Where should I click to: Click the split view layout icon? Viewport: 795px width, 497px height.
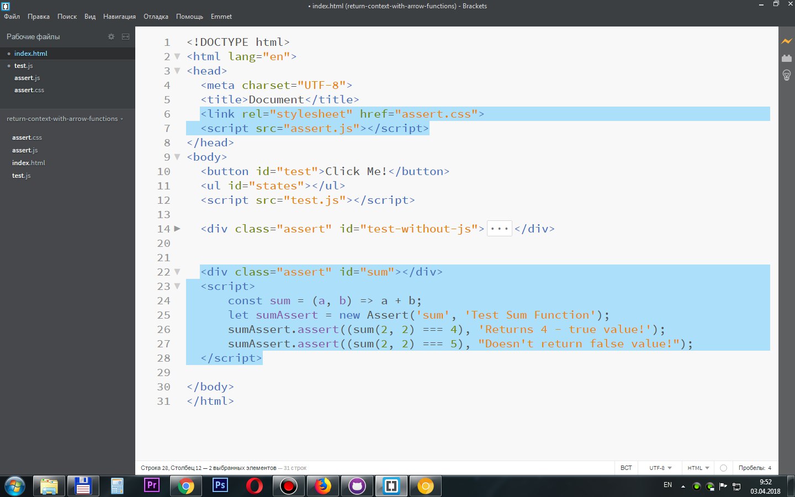(x=125, y=36)
